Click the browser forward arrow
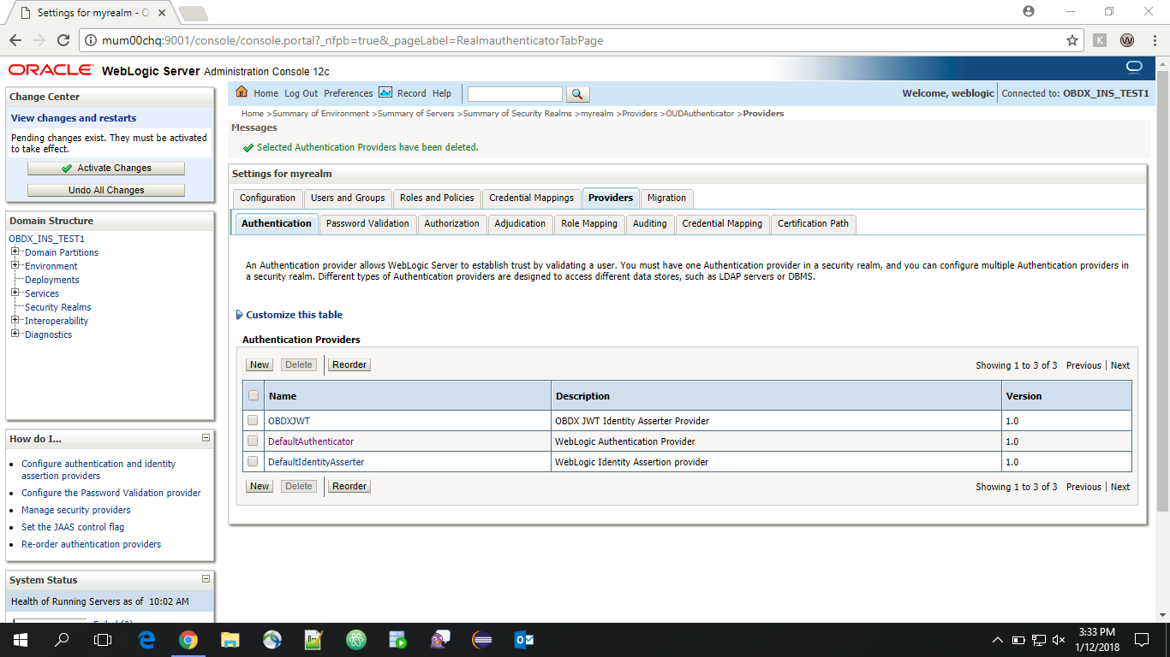Viewport: 1170px width, 657px height. (39, 40)
